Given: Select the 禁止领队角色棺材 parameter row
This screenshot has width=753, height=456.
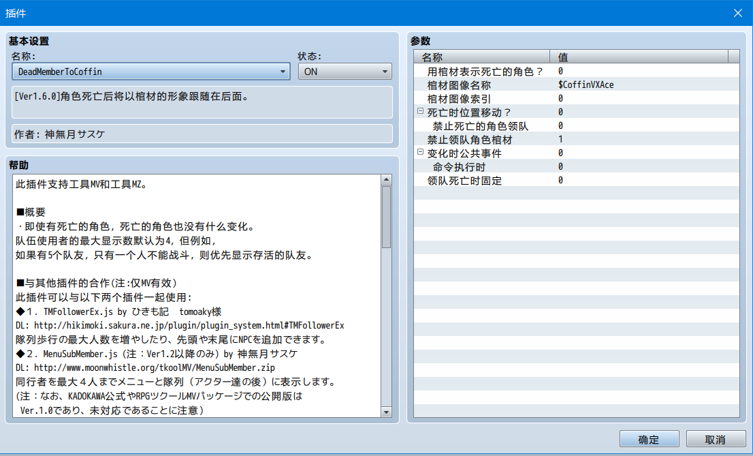Looking at the screenshot, I should (576, 140).
